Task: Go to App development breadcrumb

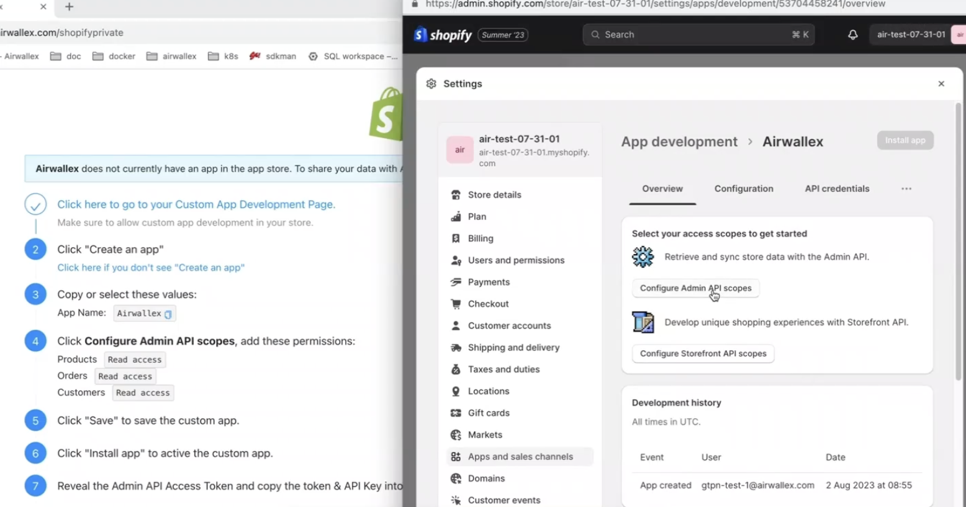Action: point(679,142)
